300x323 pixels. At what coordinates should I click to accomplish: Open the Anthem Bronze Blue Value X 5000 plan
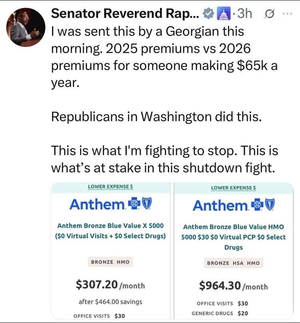coord(110,231)
